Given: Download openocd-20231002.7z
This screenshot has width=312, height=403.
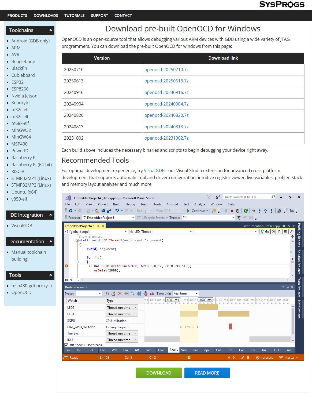Looking at the screenshot, I should (x=166, y=138).
